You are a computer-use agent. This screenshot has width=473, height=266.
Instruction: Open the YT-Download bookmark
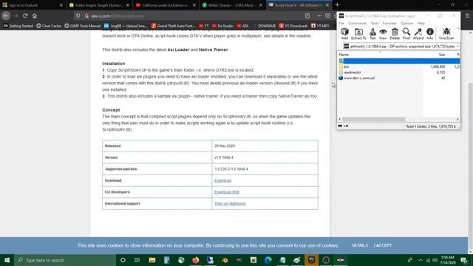[293, 26]
